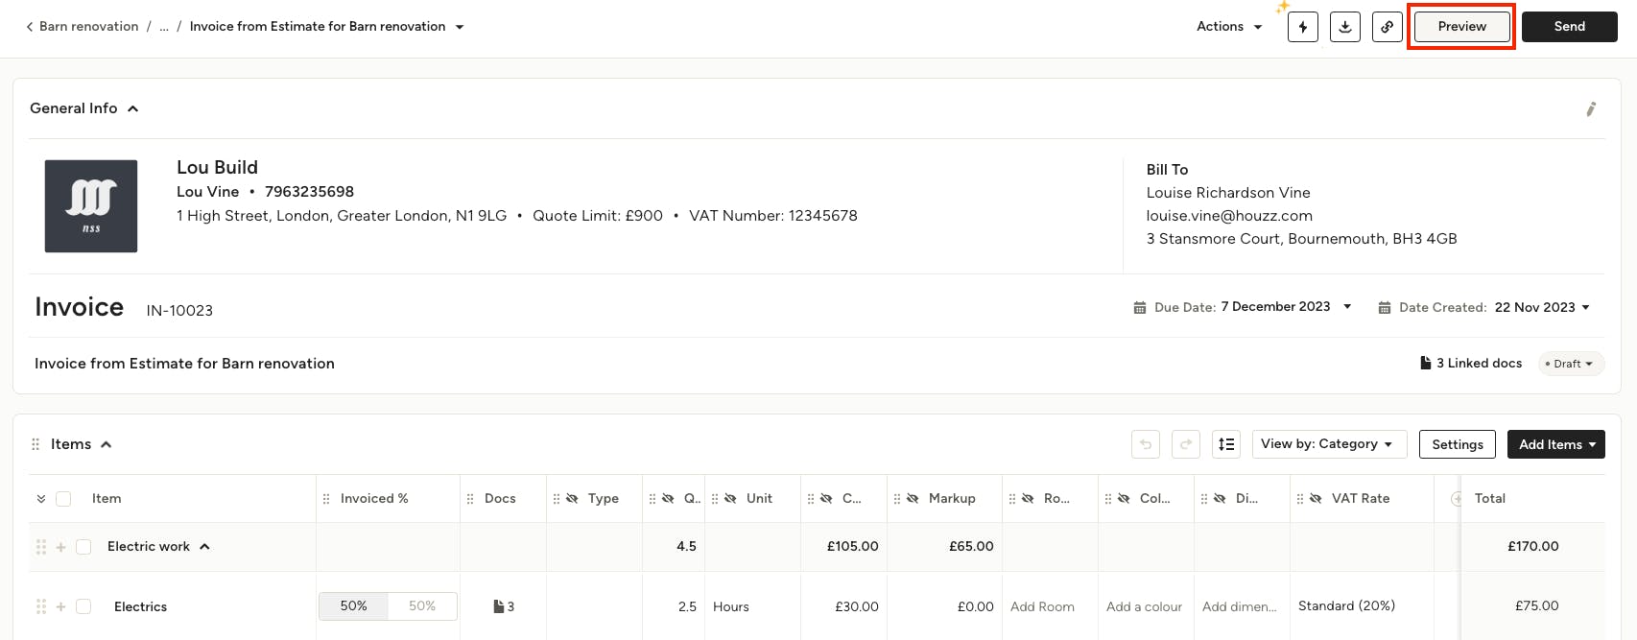Toggle visibility of the Markup column

click(x=913, y=499)
